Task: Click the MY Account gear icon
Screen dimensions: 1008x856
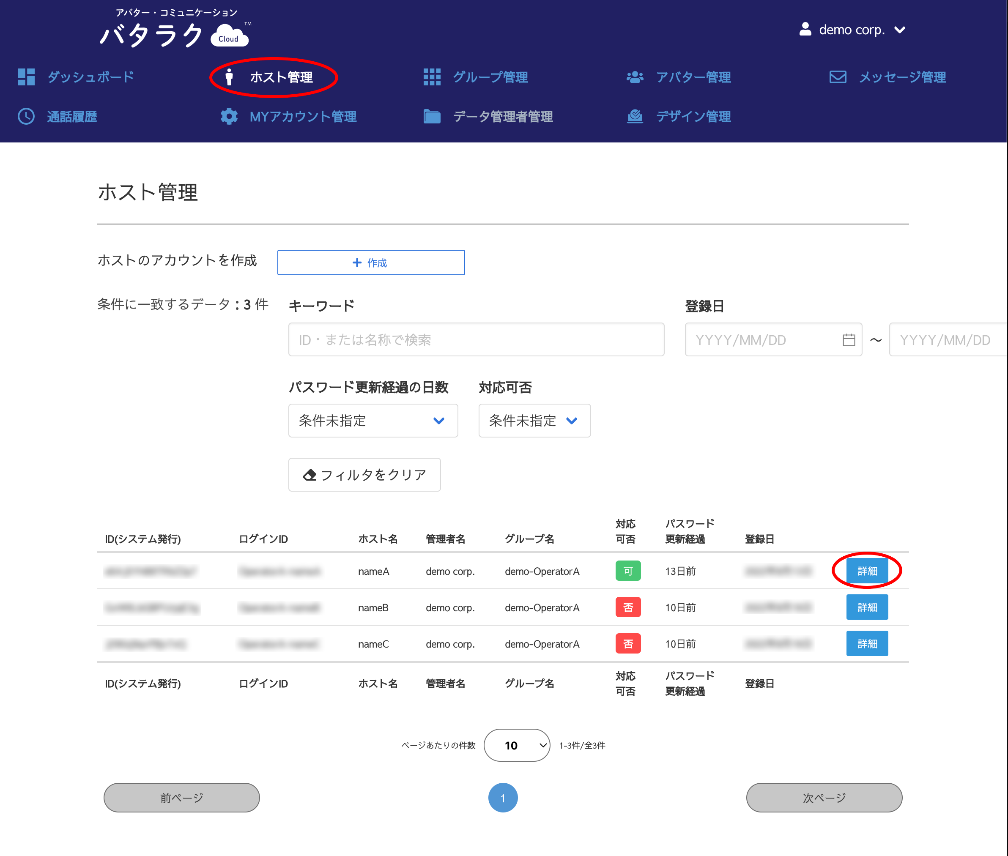Action: tap(229, 117)
